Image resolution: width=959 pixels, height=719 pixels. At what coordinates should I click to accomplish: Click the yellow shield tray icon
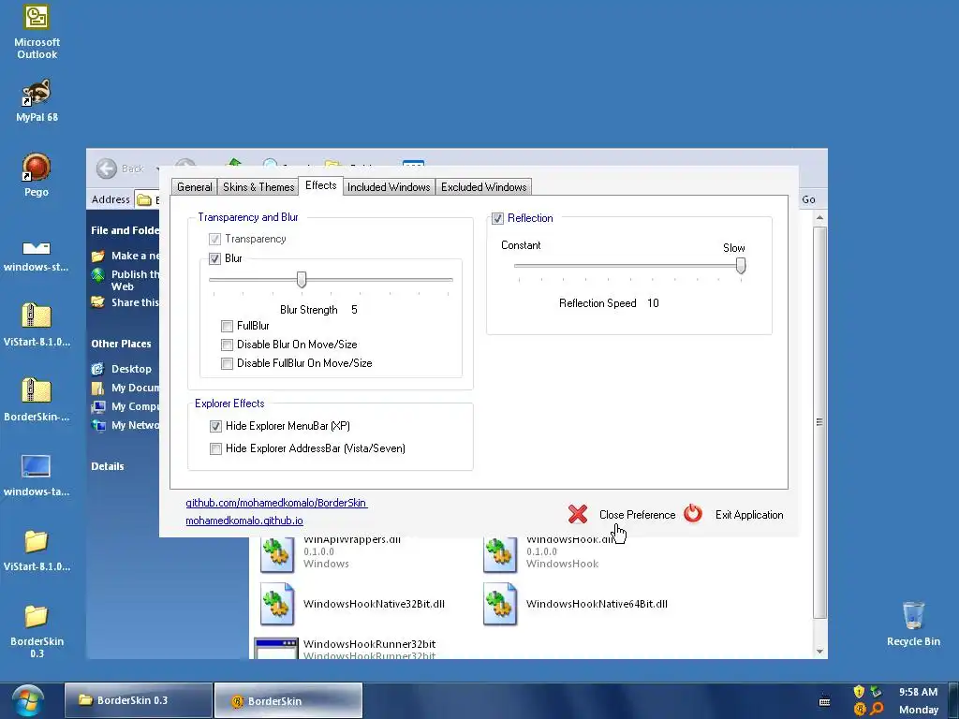[x=859, y=692]
